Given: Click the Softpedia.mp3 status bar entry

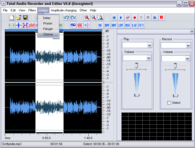Looking at the screenshot, I should (12, 144).
